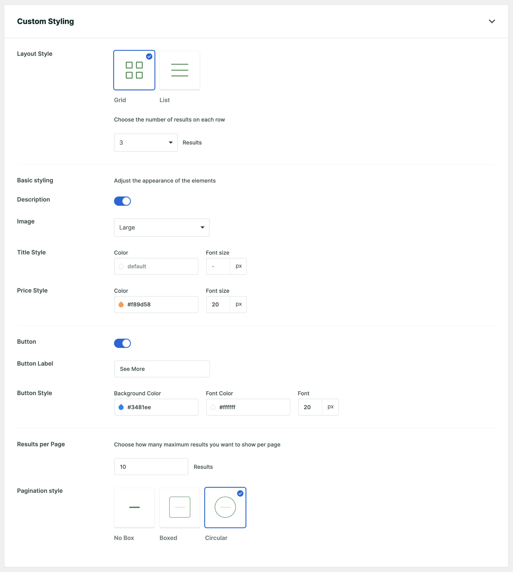Viewport: 513px width, 572px height.
Task: Disable the Description toggle
Action: 122,201
